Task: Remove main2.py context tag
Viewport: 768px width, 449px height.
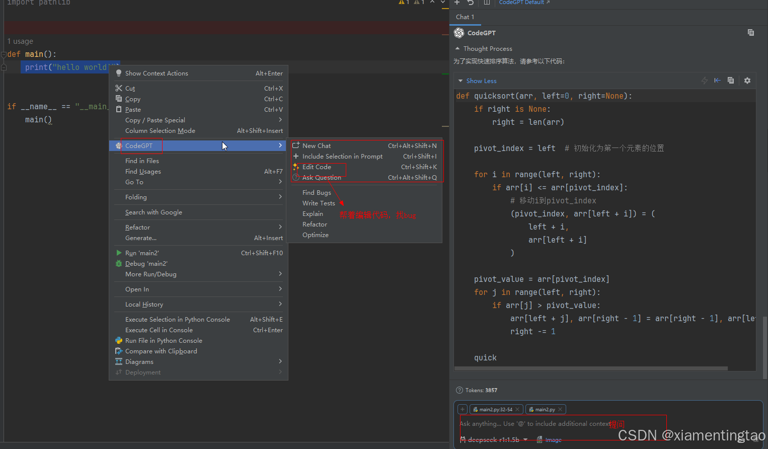Action: point(560,409)
